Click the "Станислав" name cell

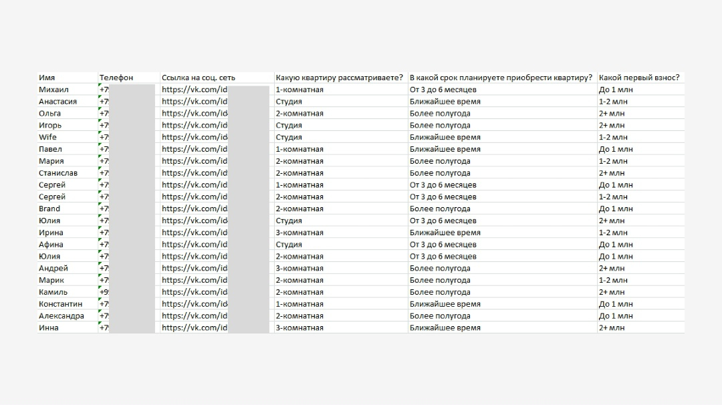(x=58, y=173)
